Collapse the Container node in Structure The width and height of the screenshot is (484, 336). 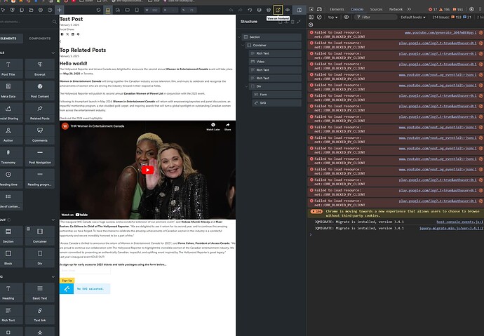click(x=243, y=45)
